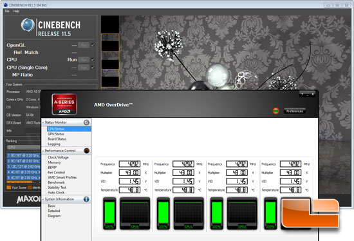
Task: Toggle the OpenGL test checkbox
Action: 93,45
